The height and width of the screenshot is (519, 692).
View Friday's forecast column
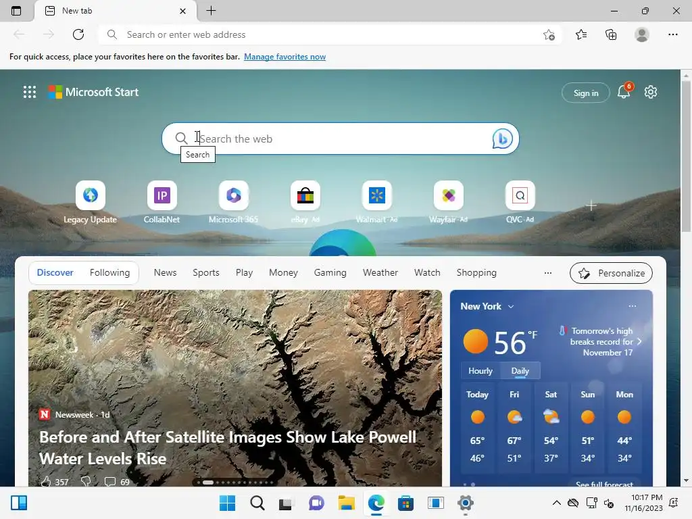click(514, 428)
